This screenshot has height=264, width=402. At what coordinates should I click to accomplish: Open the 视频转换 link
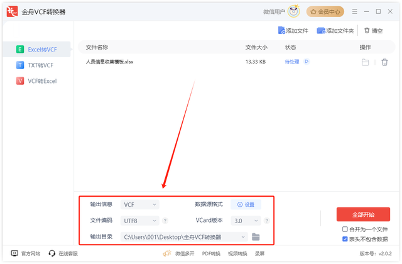237,254
